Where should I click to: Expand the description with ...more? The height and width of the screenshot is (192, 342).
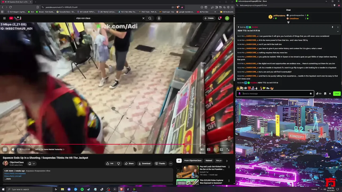[x=7, y=179]
